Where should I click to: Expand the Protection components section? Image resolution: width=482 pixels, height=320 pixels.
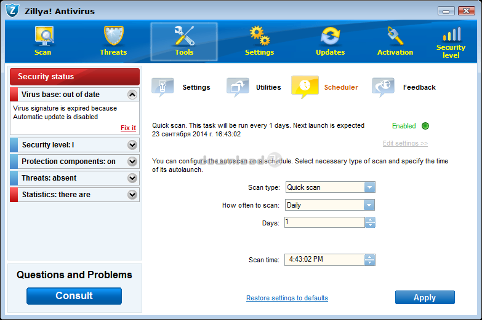pos(132,162)
